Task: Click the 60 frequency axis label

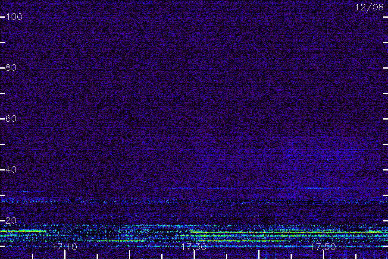Action: point(11,118)
